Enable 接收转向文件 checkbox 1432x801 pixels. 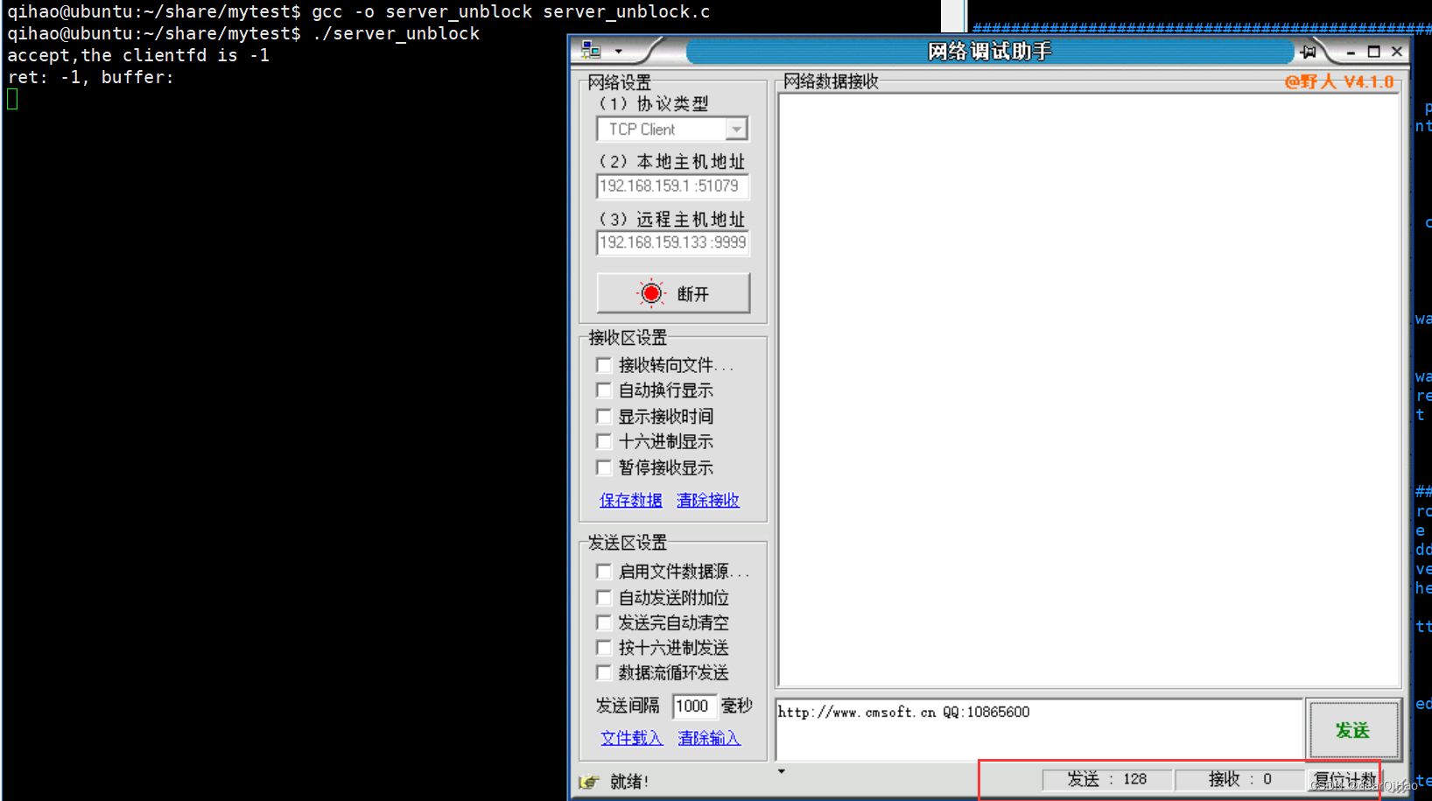603,364
